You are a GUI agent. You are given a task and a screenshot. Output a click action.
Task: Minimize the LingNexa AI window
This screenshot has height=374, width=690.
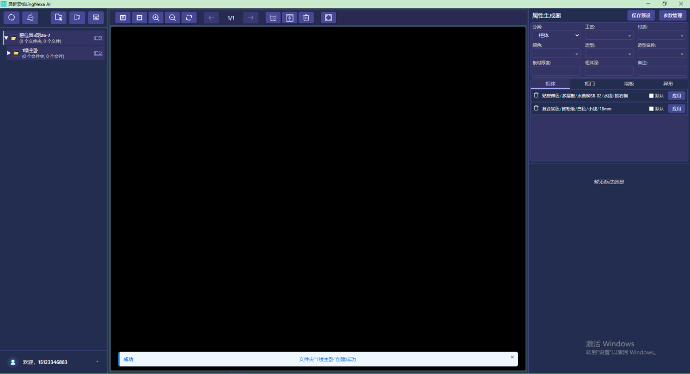coord(648,4)
